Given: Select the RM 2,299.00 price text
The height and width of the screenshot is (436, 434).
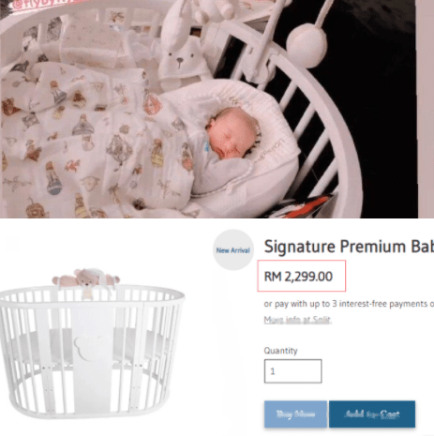Looking at the screenshot, I should coord(298,277).
